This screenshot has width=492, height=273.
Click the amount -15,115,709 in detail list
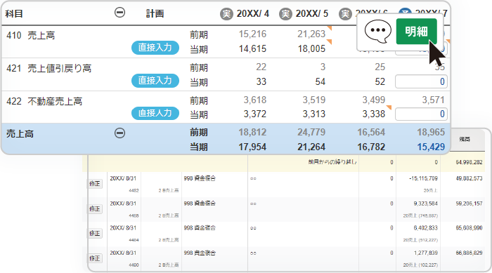[423, 178]
